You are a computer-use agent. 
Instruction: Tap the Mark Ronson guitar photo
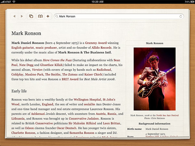tap(155, 79)
